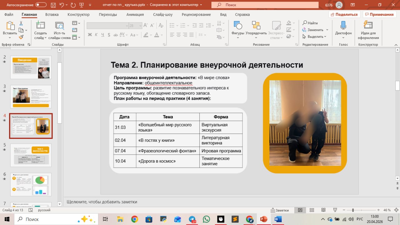Open the Section dropdown
The image size is (400, 225).
(x=76, y=37)
